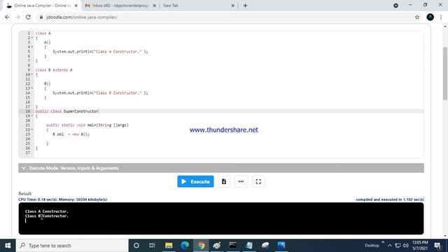Click the Execute button
This screenshot has height=252, width=448.
coord(195,182)
